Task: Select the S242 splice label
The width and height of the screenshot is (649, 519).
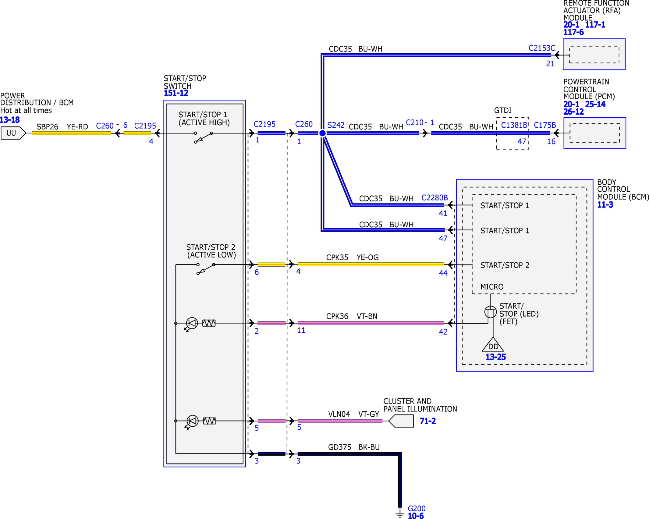Action: (336, 125)
